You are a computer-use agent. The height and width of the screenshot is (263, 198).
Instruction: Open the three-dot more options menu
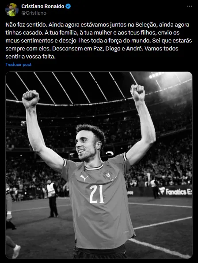190,6
